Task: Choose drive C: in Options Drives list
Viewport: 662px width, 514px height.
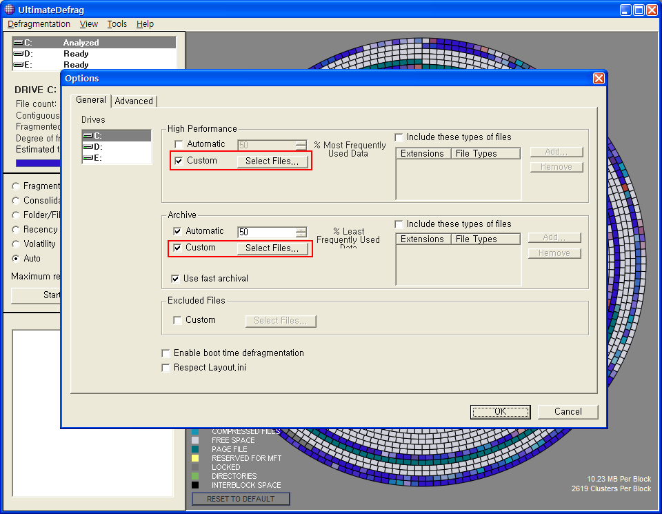Action: [117, 136]
